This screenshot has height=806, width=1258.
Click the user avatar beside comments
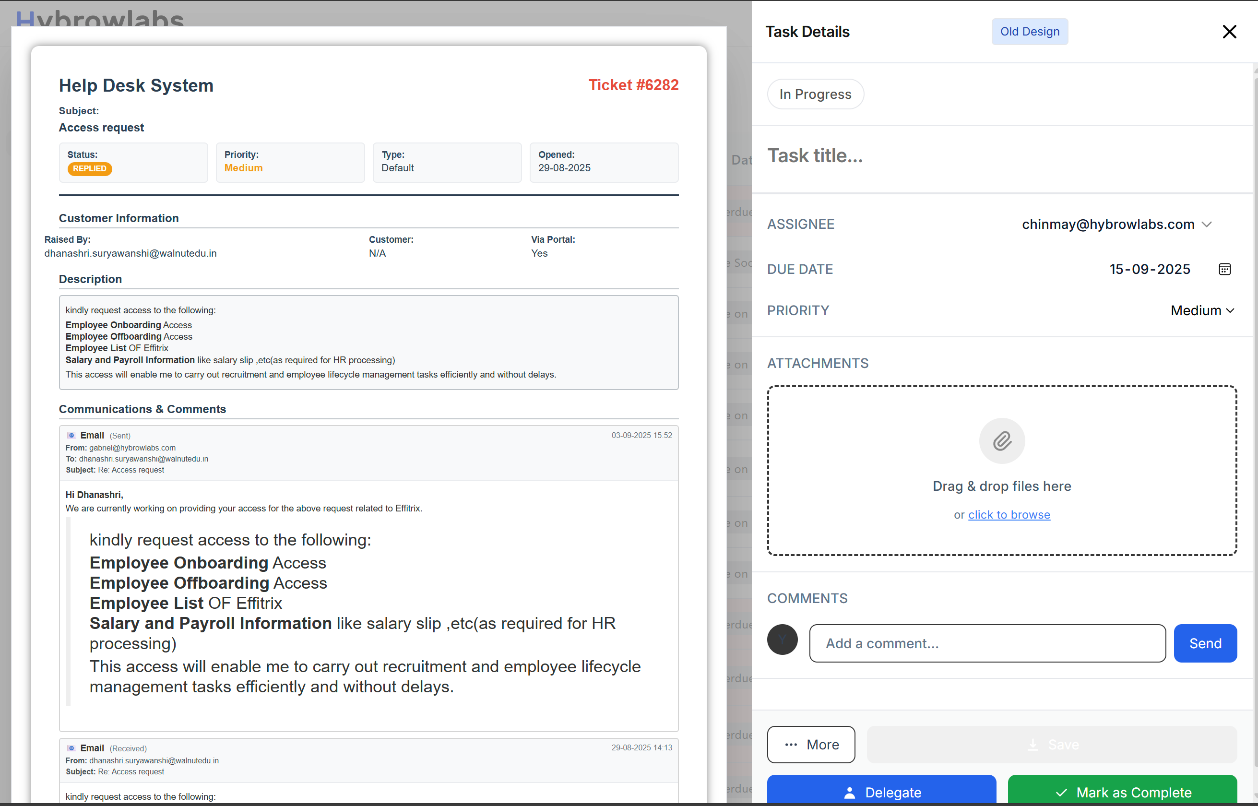[x=782, y=639]
